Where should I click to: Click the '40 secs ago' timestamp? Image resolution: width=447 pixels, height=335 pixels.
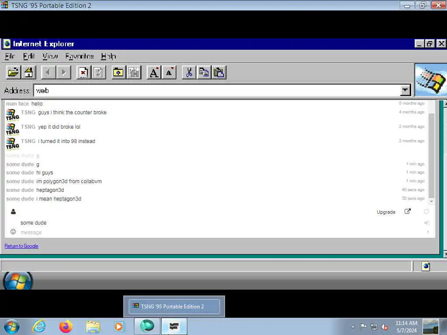(x=413, y=189)
